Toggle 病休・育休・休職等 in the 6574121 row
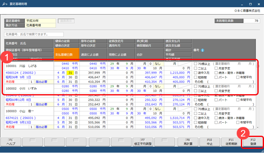Image resolution: width=264 pixels, height=153 pixels. (x=216, y=118)
